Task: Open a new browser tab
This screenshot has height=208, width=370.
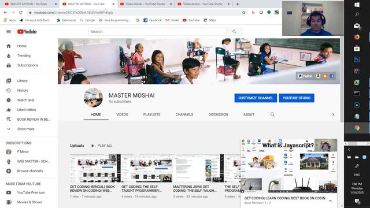Action: click(238, 4)
